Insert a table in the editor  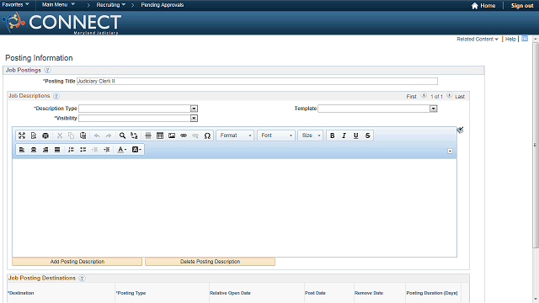[x=160, y=136]
